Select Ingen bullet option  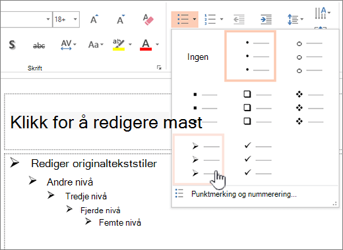(x=198, y=57)
